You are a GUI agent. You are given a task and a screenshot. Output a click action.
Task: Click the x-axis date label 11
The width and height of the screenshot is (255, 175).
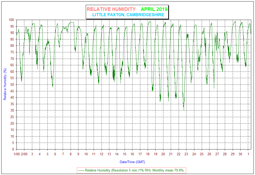(x=94, y=154)
